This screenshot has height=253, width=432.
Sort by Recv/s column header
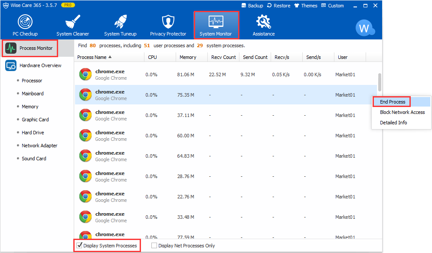287,57
